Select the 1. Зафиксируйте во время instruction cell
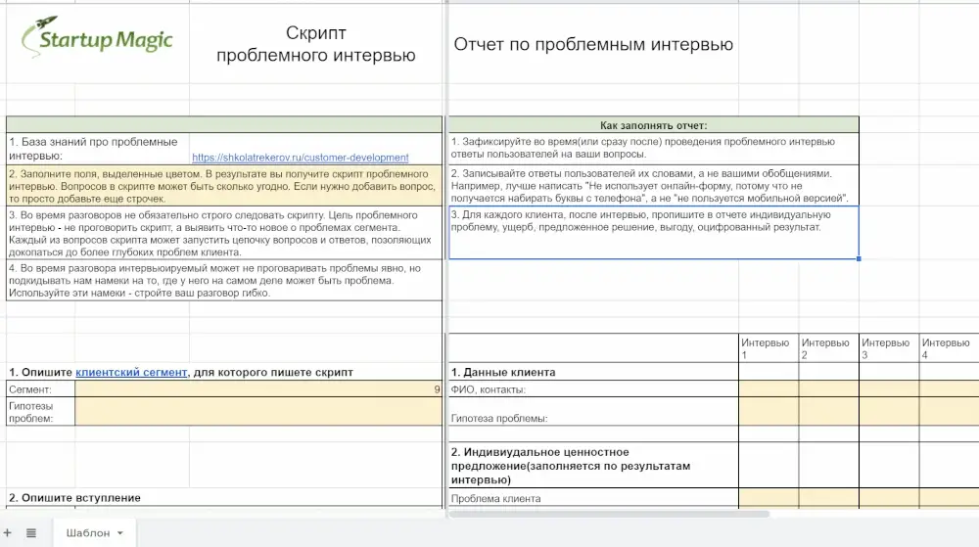The image size is (979, 547). click(x=654, y=149)
